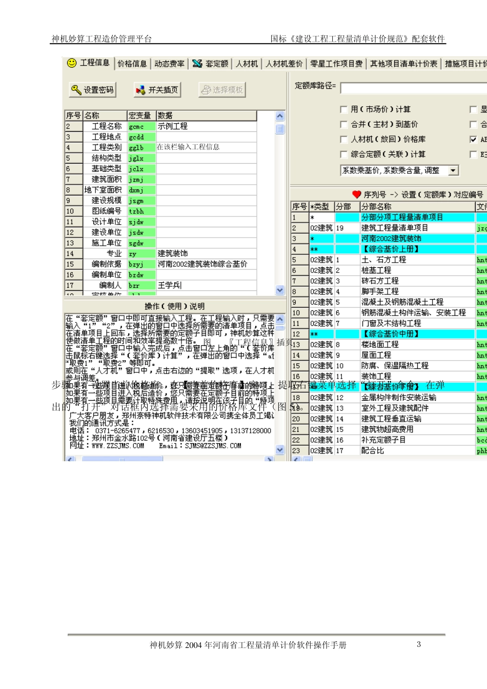Click the 专业 value 建筑装饰
The image size is (487, 689).
coord(206,253)
